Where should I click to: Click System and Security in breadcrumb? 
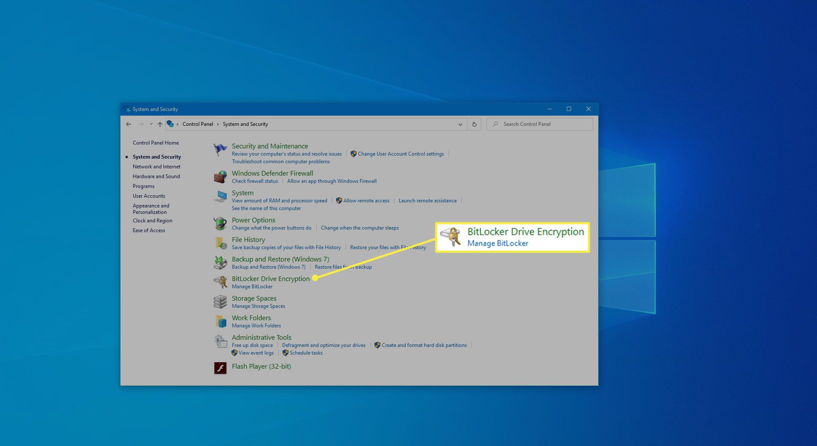(246, 124)
